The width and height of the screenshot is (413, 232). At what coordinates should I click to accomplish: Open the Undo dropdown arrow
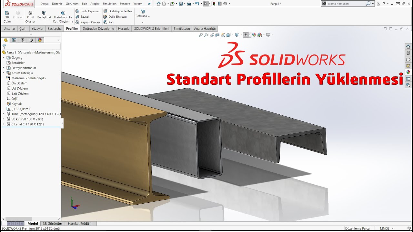click(201, 4)
